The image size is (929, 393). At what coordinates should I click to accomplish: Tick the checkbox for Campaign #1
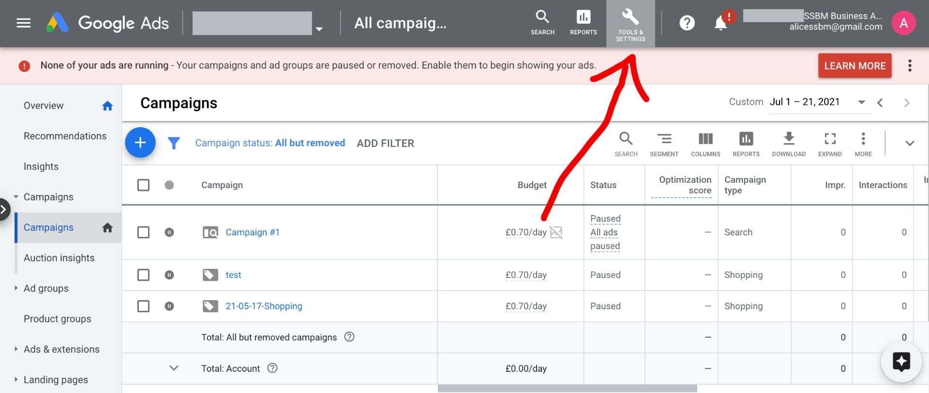click(143, 233)
